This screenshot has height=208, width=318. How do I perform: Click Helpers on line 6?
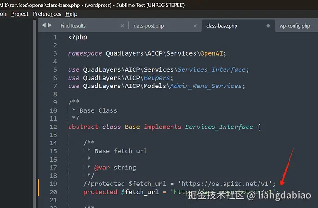click(157, 78)
